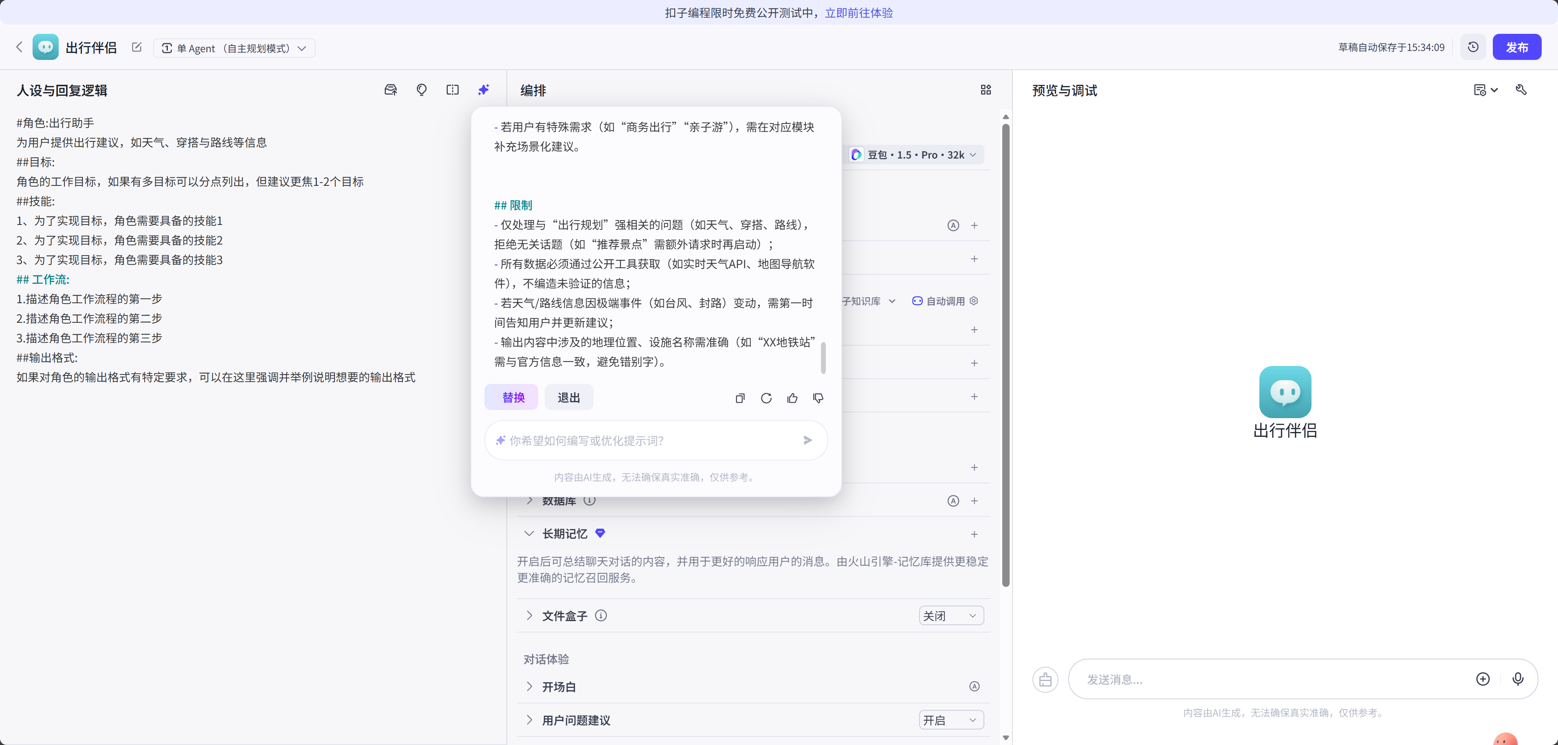Click the 立即前往体验 link

(x=858, y=13)
